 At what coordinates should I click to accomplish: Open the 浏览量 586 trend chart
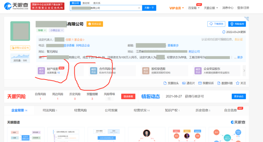click(20, 58)
